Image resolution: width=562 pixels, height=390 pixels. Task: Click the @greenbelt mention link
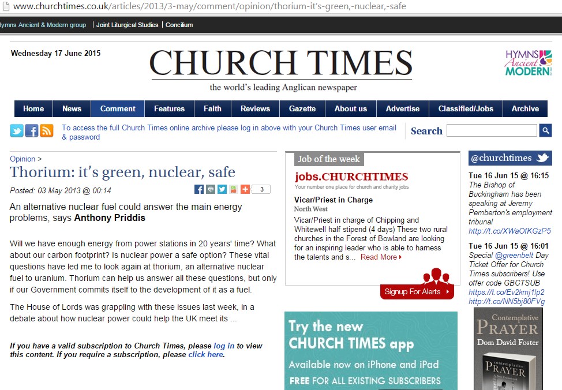pos(514,255)
